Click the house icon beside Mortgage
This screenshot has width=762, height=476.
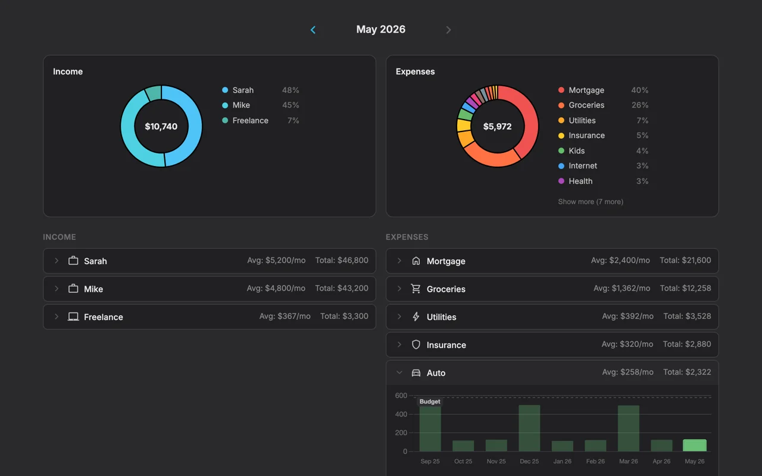416,261
